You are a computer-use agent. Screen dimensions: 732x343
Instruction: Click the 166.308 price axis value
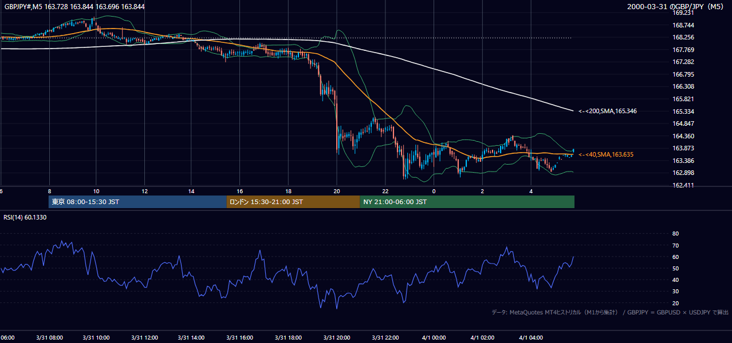point(683,86)
